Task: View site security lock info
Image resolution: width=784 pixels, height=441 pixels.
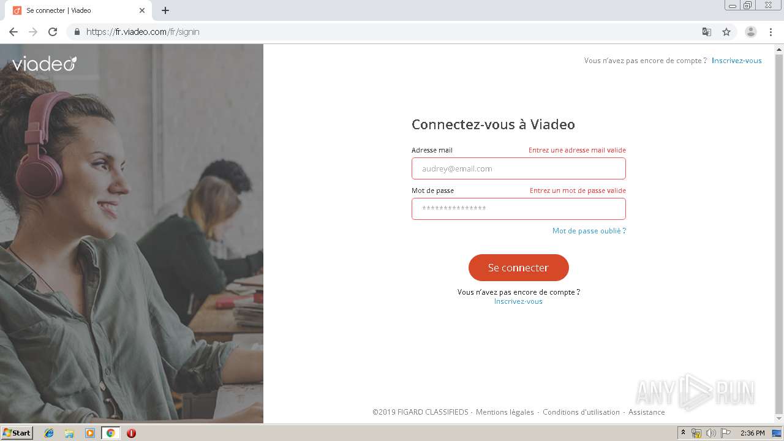Action: click(77, 32)
